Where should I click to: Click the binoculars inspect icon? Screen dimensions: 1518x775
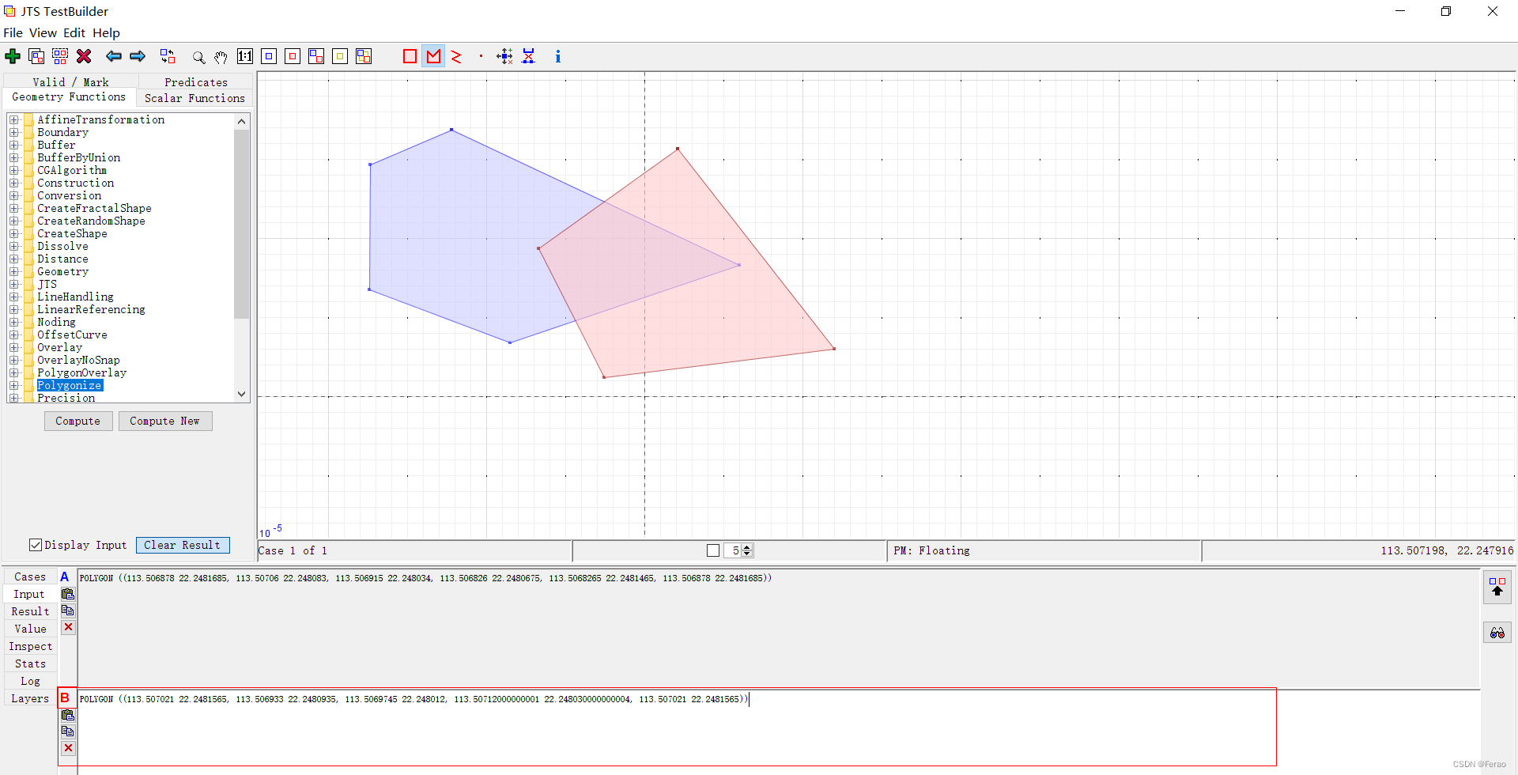tap(1497, 633)
